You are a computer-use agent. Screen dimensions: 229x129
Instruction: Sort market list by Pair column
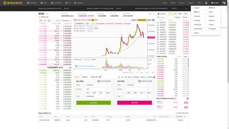pyautogui.click(x=162, y=20)
